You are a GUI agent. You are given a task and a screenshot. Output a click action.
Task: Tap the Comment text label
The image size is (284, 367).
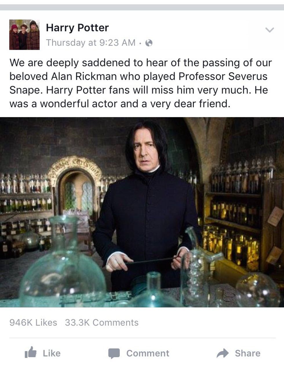coord(148,353)
